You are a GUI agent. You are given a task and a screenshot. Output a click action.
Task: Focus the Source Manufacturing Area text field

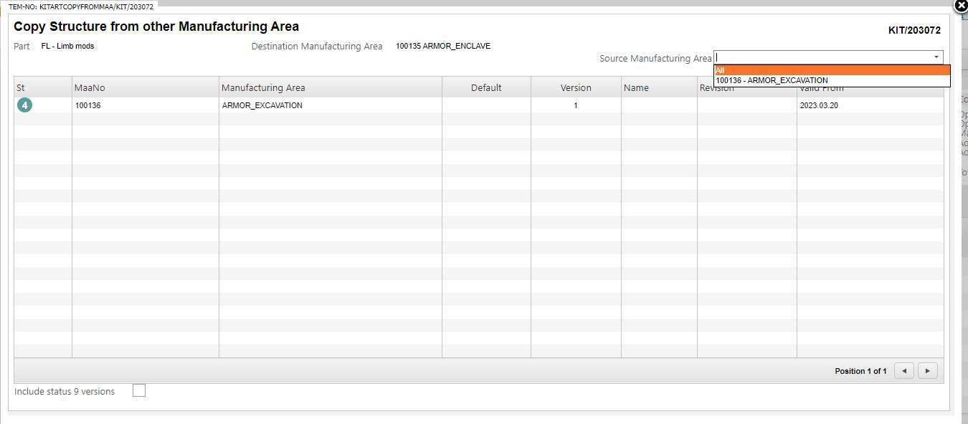tap(821, 57)
